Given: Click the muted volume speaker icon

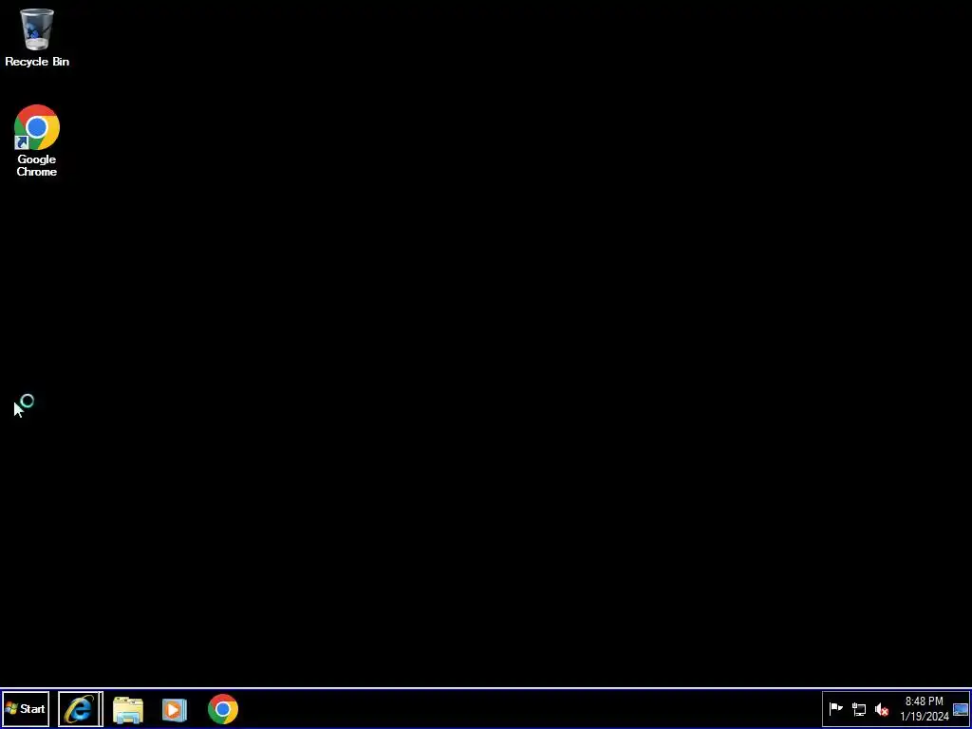Looking at the screenshot, I should [x=882, y=709].
